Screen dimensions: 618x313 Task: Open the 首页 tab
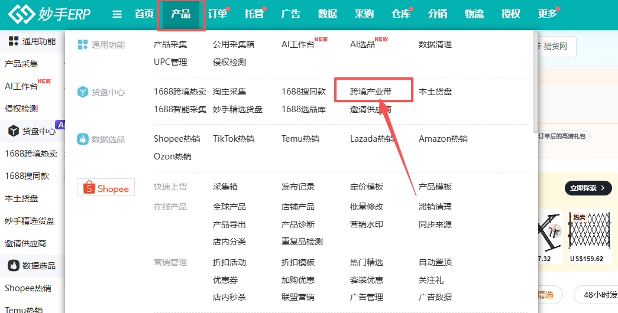pyautogui.click(x=144, y=14)
